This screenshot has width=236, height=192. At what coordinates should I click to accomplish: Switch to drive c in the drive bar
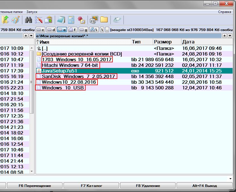pyautogui.click(x=40, y=30)
